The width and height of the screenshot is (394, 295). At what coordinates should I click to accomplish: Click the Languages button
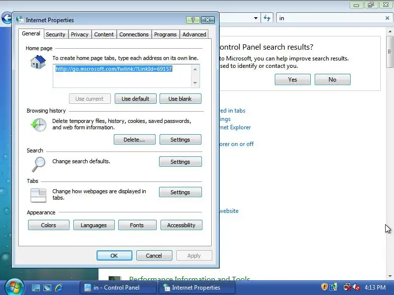(94, 225)
